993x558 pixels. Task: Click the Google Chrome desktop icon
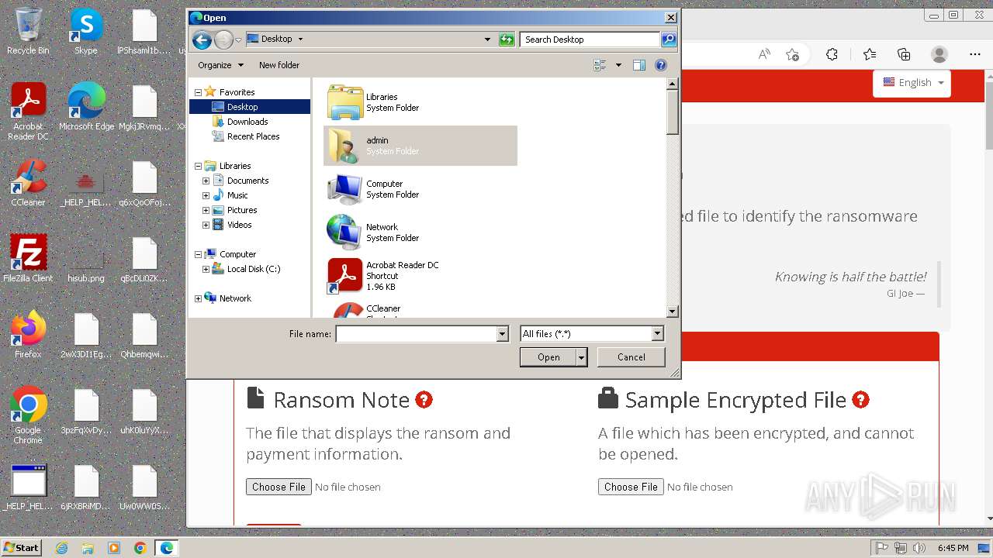[28, 415]
